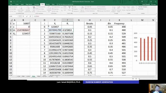Image resolution: width=166 pixels, height=93 pixels.
Task: Click the Existing Connections icon
Action: [28, 9]
